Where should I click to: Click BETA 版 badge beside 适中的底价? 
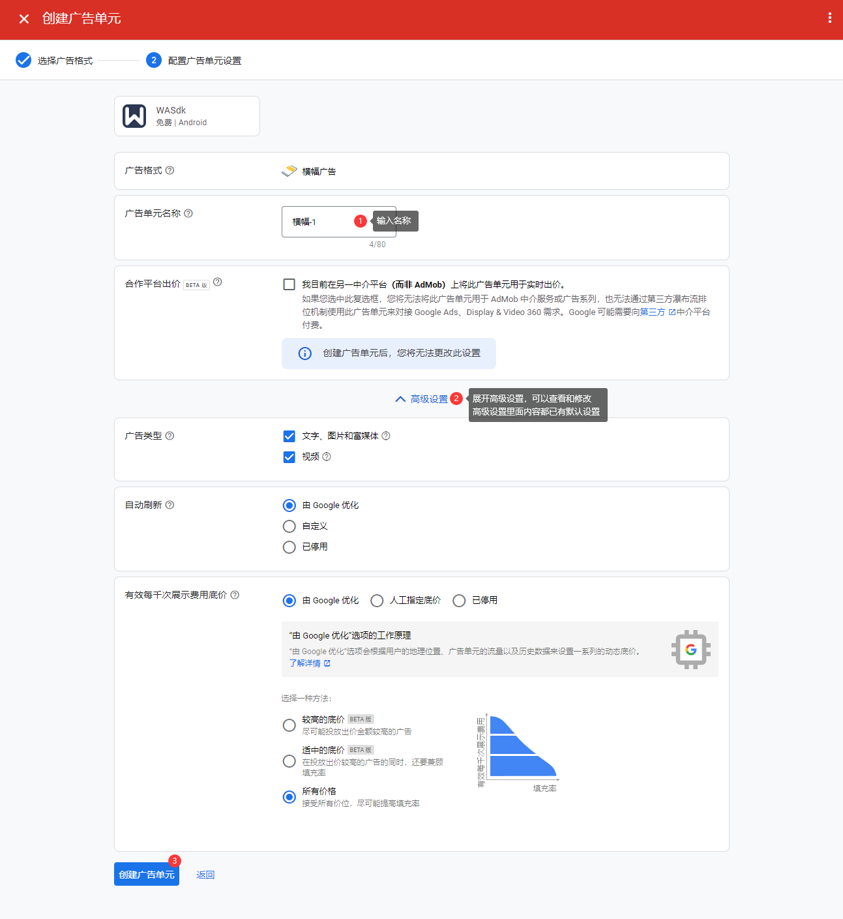361,750
